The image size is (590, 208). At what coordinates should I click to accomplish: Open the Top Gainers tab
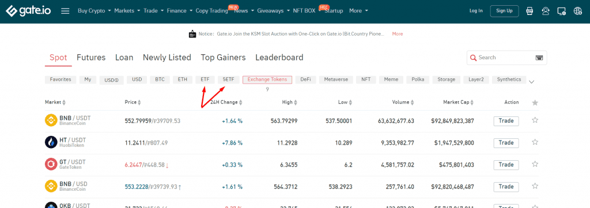tap(223, 58)
